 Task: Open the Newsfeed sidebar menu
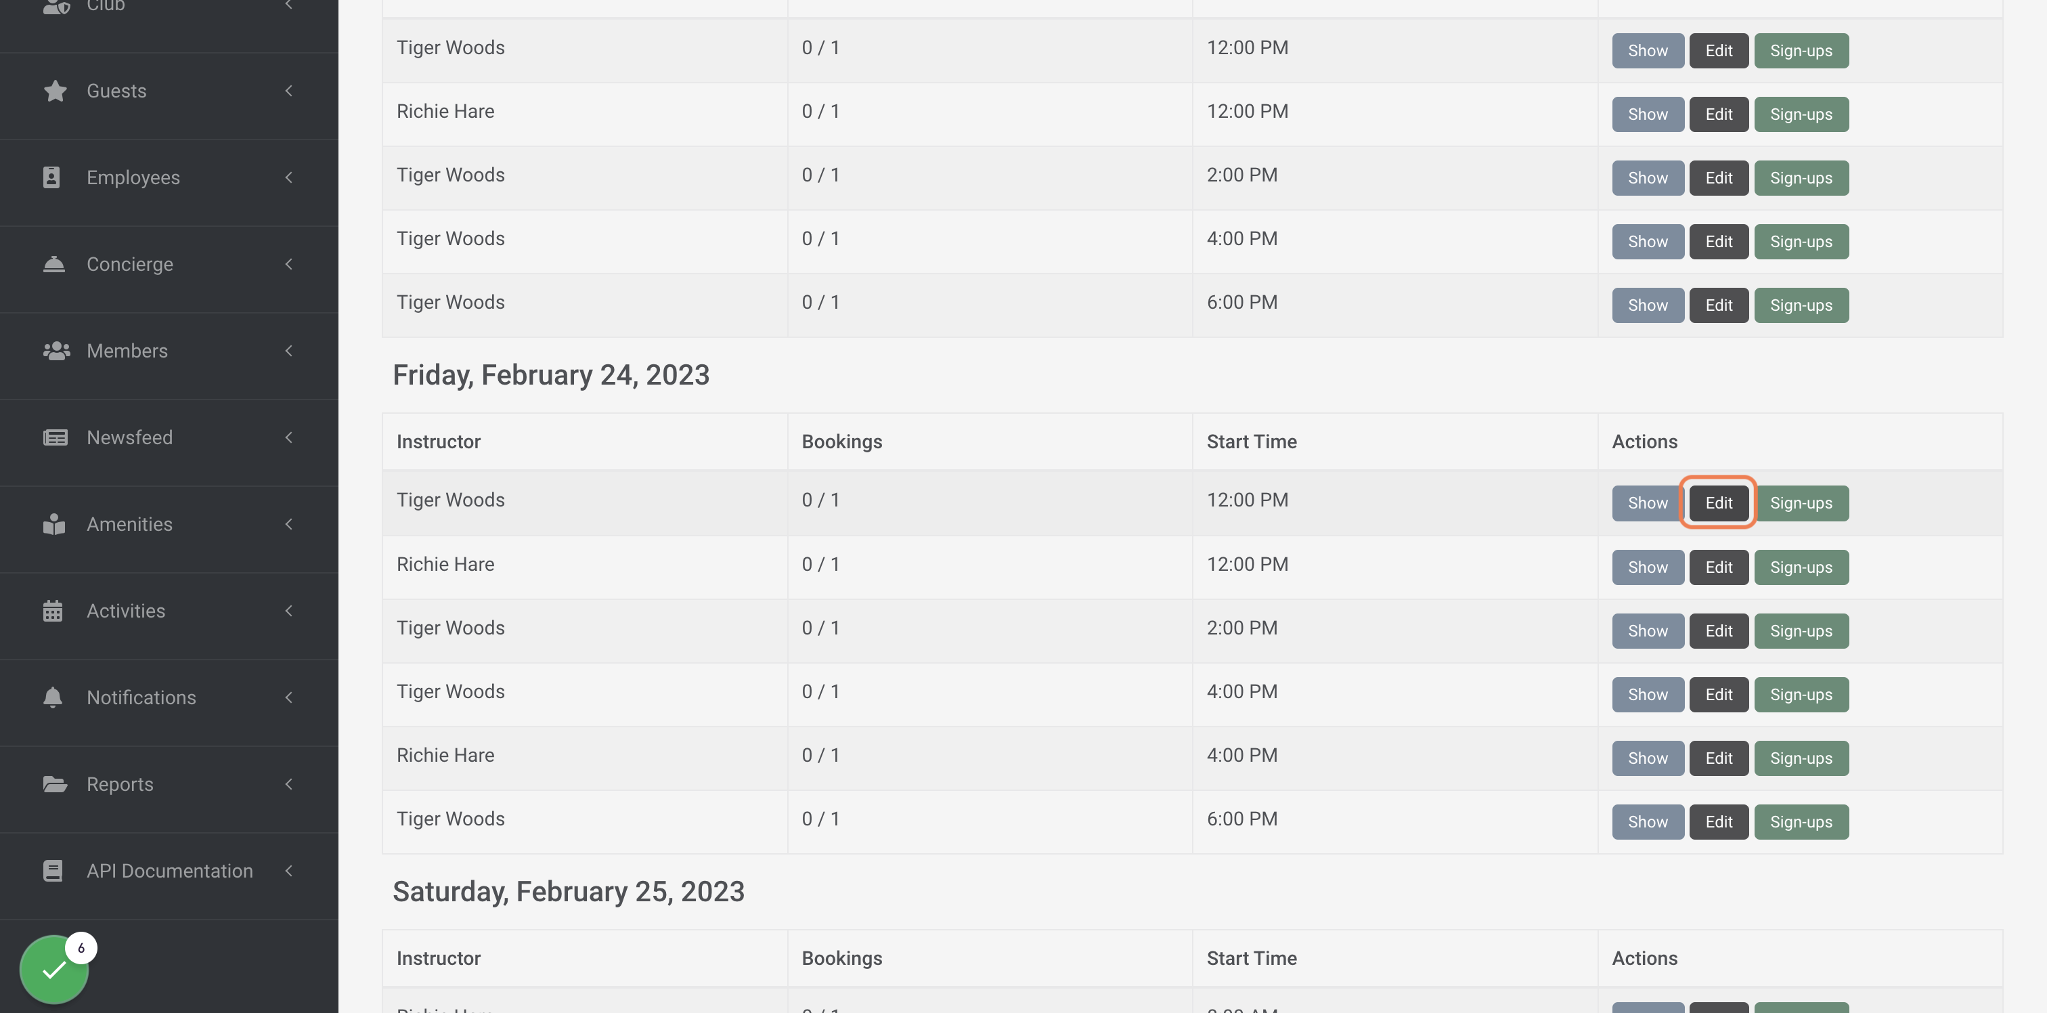coord(169,437)
